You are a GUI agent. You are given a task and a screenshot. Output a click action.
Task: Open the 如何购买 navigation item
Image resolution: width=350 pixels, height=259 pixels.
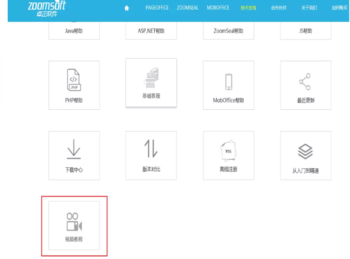click(x=339, y=8)
